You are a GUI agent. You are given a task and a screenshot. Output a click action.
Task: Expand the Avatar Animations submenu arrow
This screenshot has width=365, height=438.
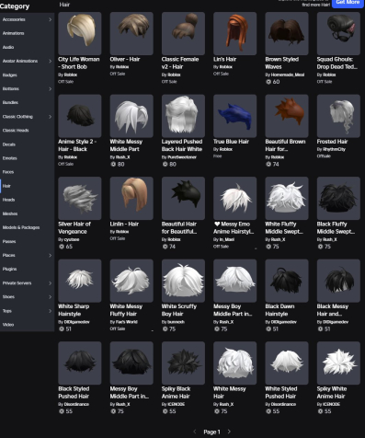point(50,61)
